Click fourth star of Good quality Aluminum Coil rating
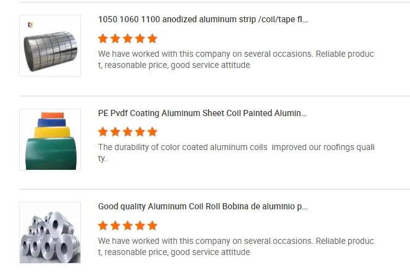Image resolution: width=410 pixels, height=276 pixels. (140, 225)
